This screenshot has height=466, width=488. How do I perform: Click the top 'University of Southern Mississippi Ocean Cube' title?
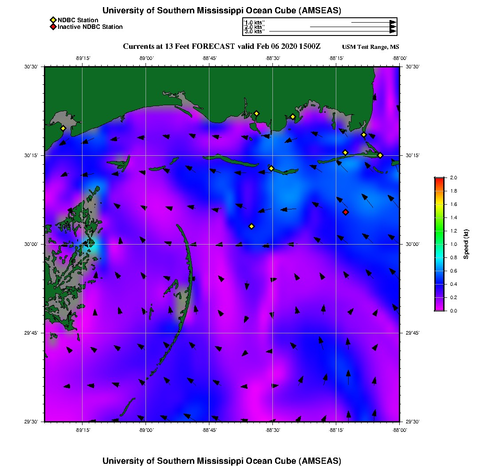click(x=222, y=11)
